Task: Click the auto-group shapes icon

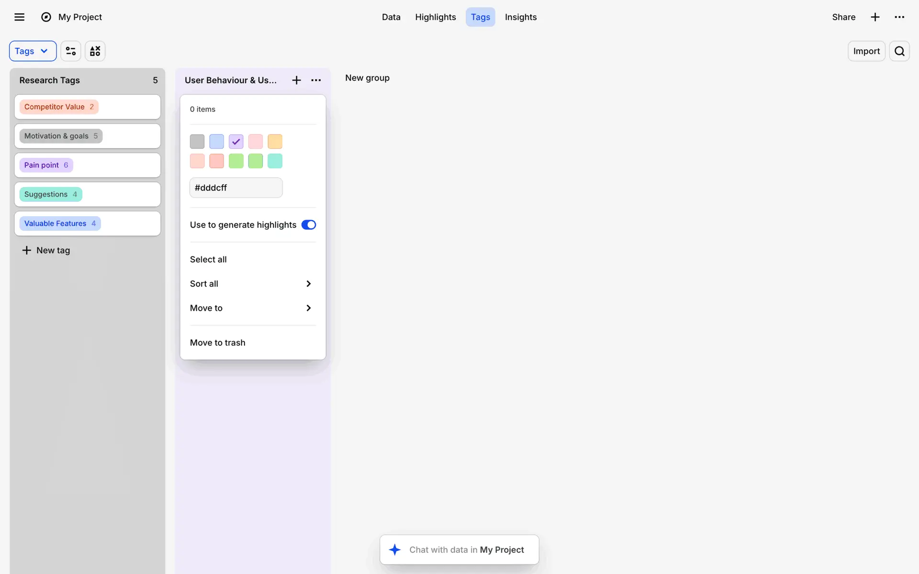Action: [95, 51]
